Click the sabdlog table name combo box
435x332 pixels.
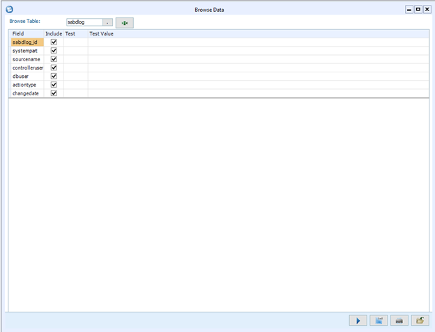point(84,22)
